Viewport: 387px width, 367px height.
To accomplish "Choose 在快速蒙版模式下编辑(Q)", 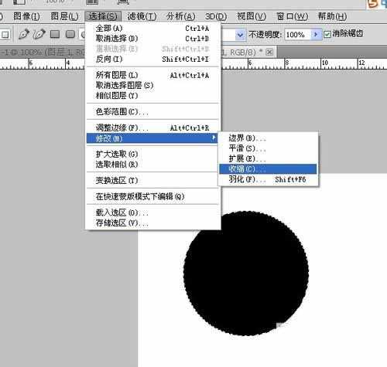I will (x=152, y=196).
